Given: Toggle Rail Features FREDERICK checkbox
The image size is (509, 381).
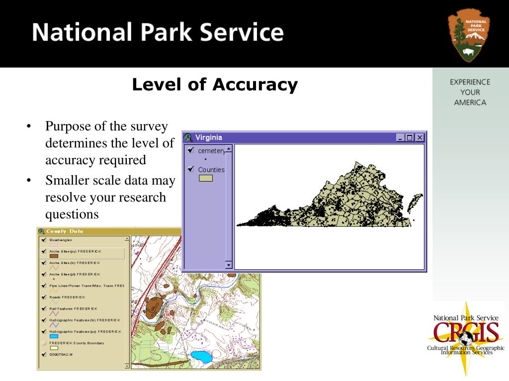Looking at the screenshot, I should click(x=44, y=309).
